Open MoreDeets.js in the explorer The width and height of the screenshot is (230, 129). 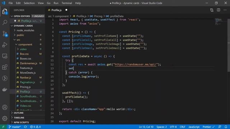(x=28, y=73)
